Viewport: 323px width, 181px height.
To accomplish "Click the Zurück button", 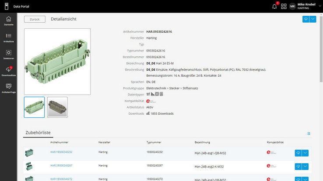I will (35, 19).
